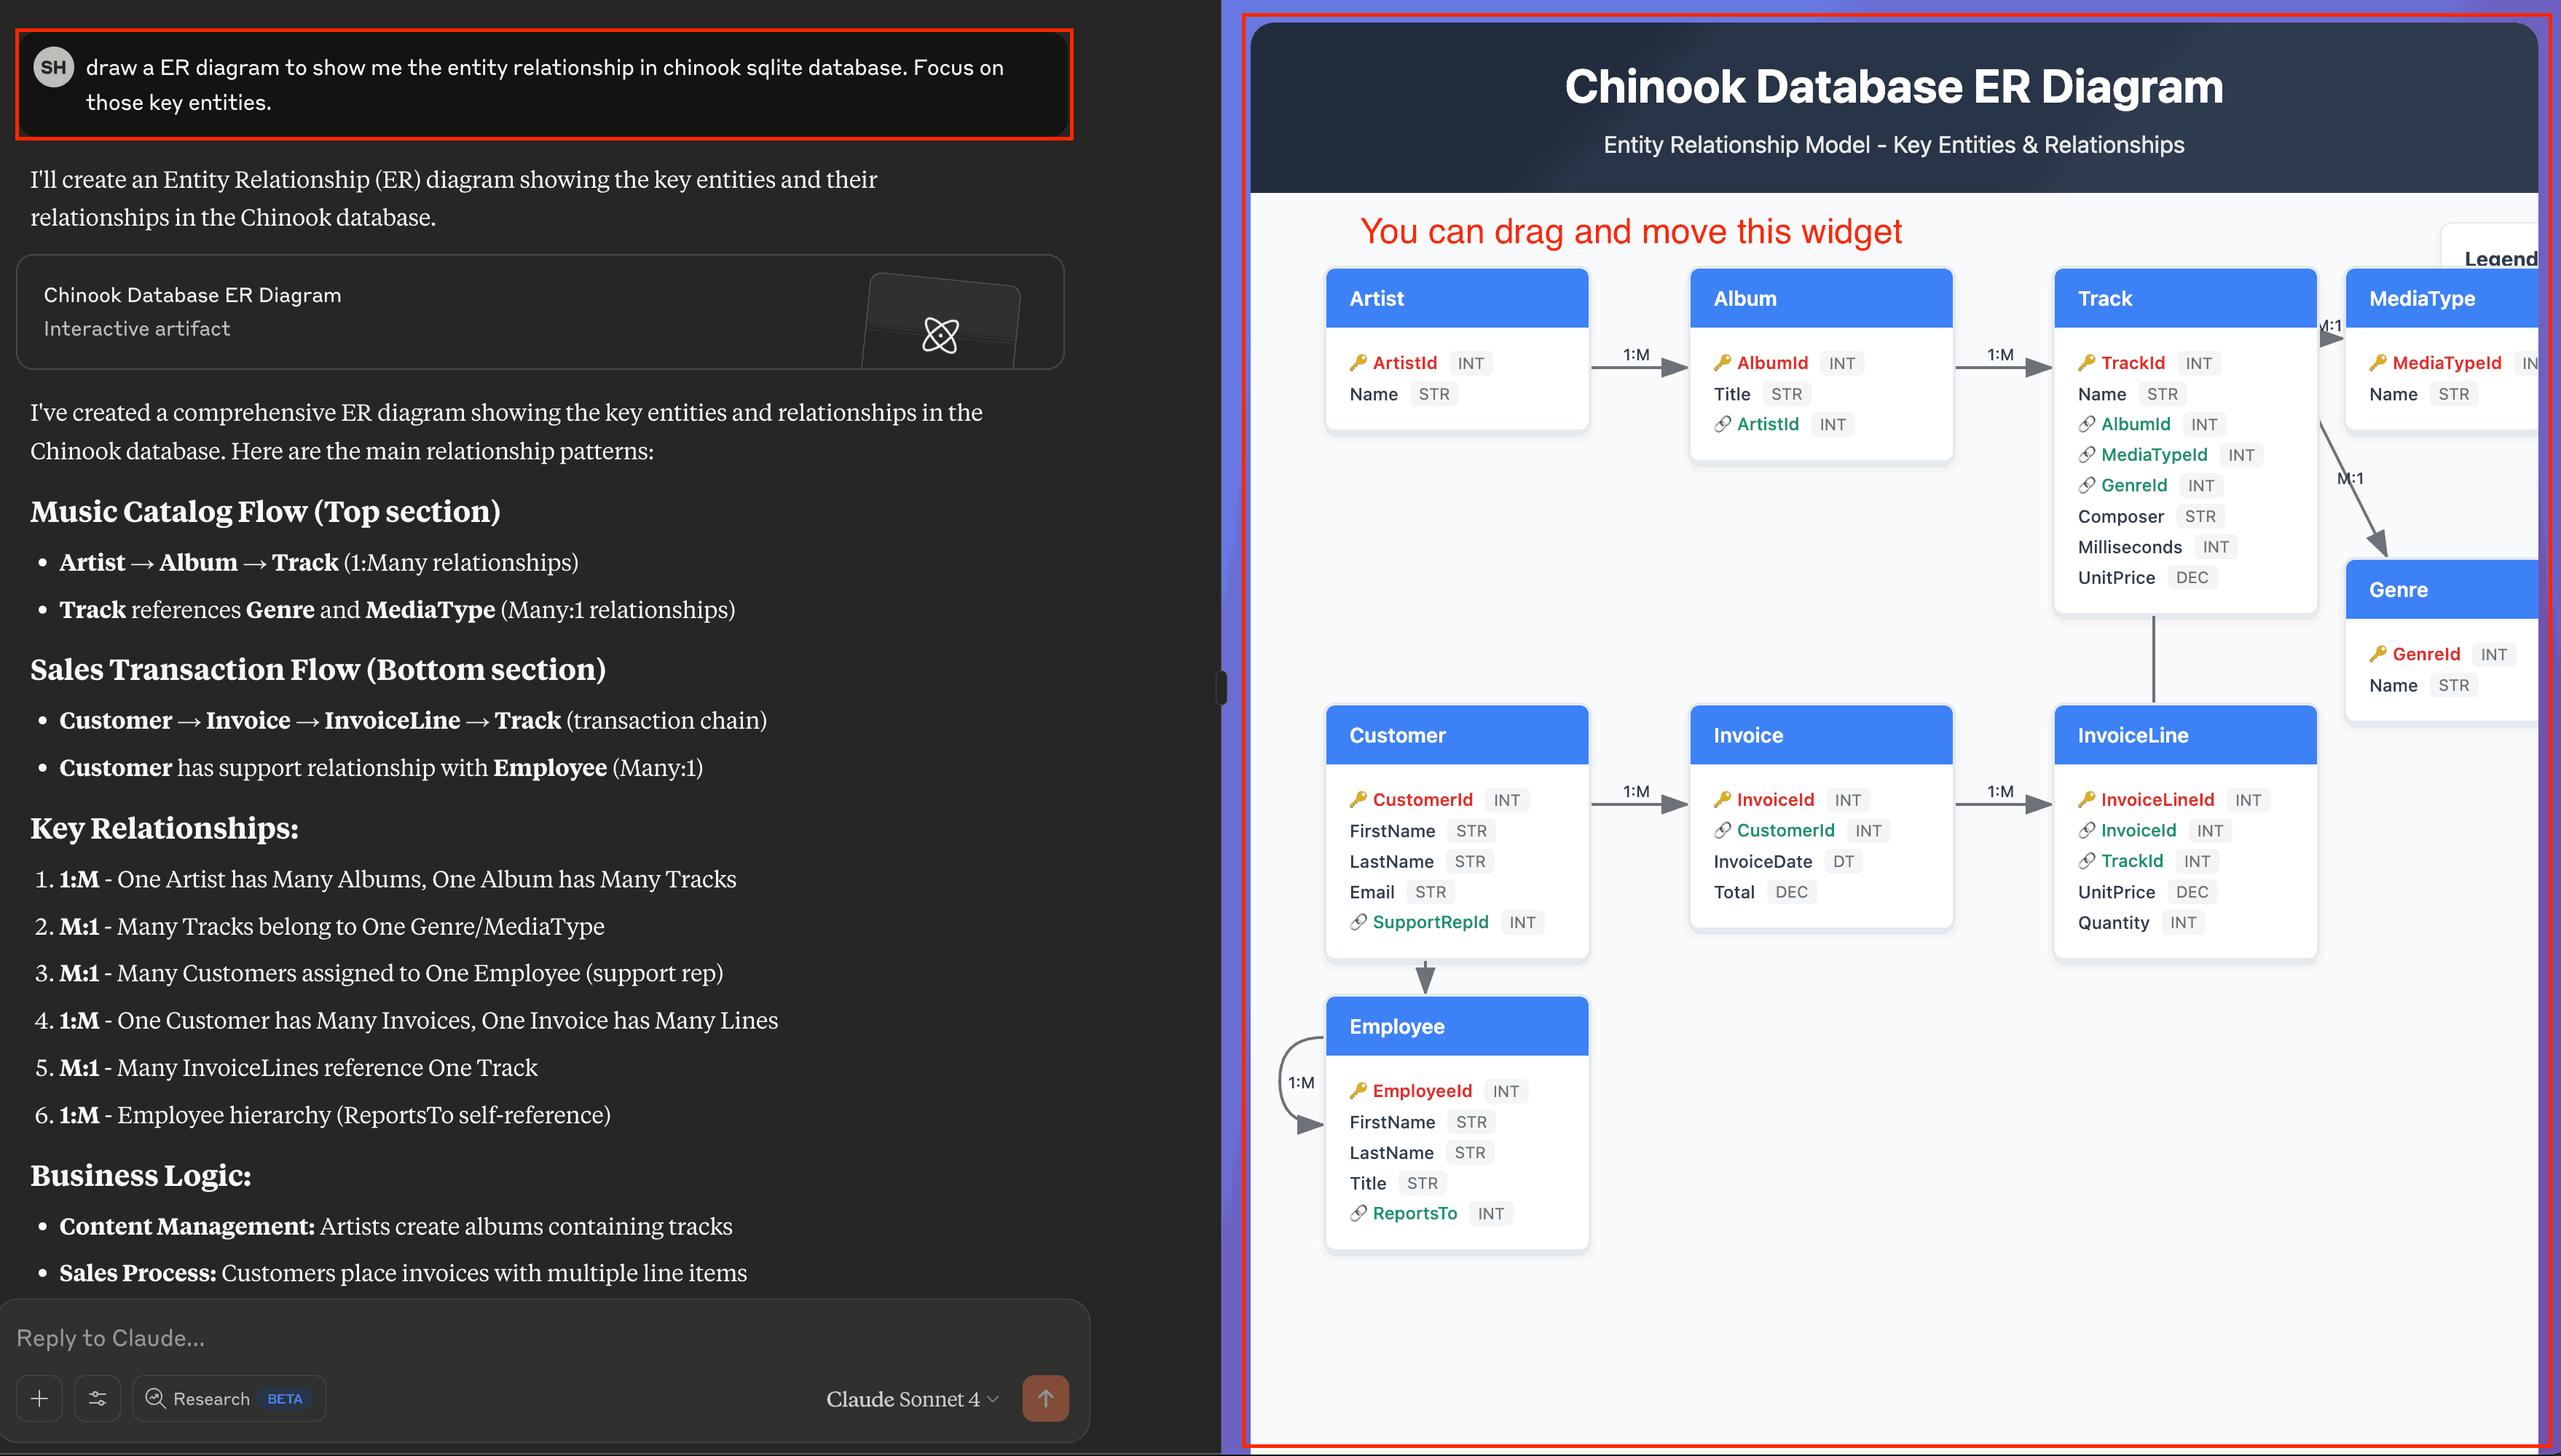Click the panel divider handle between chat and artifact

(x=1222, y=688)
